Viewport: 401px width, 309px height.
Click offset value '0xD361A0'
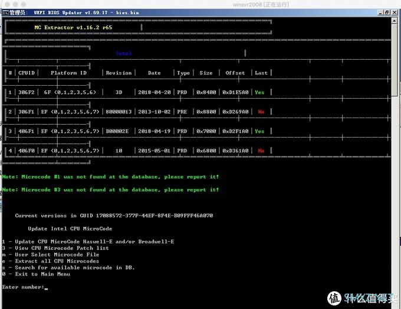tap(235, 151)
